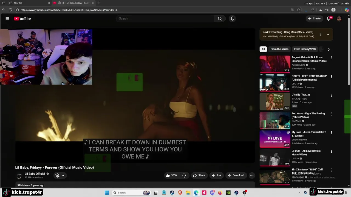Open File Explorer from the taskbar
The width and height of the screenshot is (351, 197).
[x=188, y=193]
